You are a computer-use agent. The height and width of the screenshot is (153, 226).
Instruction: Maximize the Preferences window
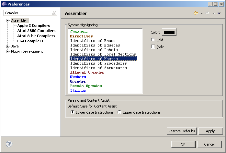coord(216,4)
